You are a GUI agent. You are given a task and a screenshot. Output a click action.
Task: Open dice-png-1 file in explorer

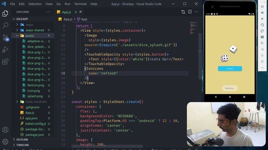tap(37, 52)
